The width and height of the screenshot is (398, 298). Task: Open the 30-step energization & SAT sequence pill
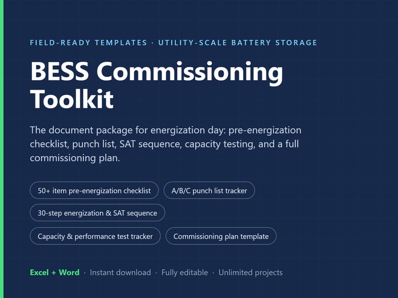click(x=97, y=213)
